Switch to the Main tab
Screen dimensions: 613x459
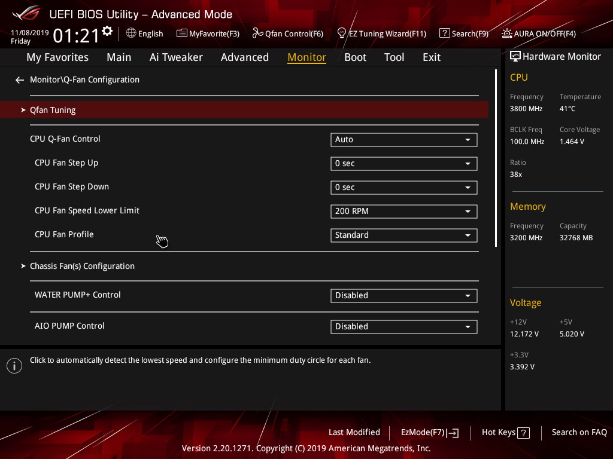[119, 57]
